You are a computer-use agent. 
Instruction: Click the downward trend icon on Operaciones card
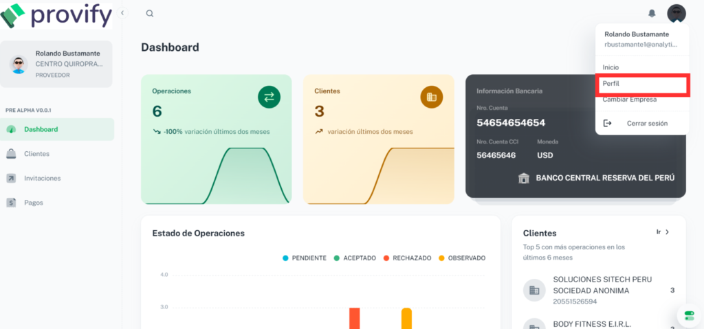point(156,132)
